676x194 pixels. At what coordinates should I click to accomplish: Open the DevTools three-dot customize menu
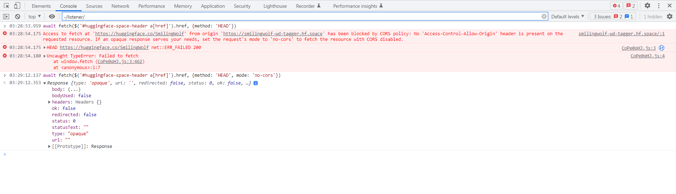[x=658, y=6]
